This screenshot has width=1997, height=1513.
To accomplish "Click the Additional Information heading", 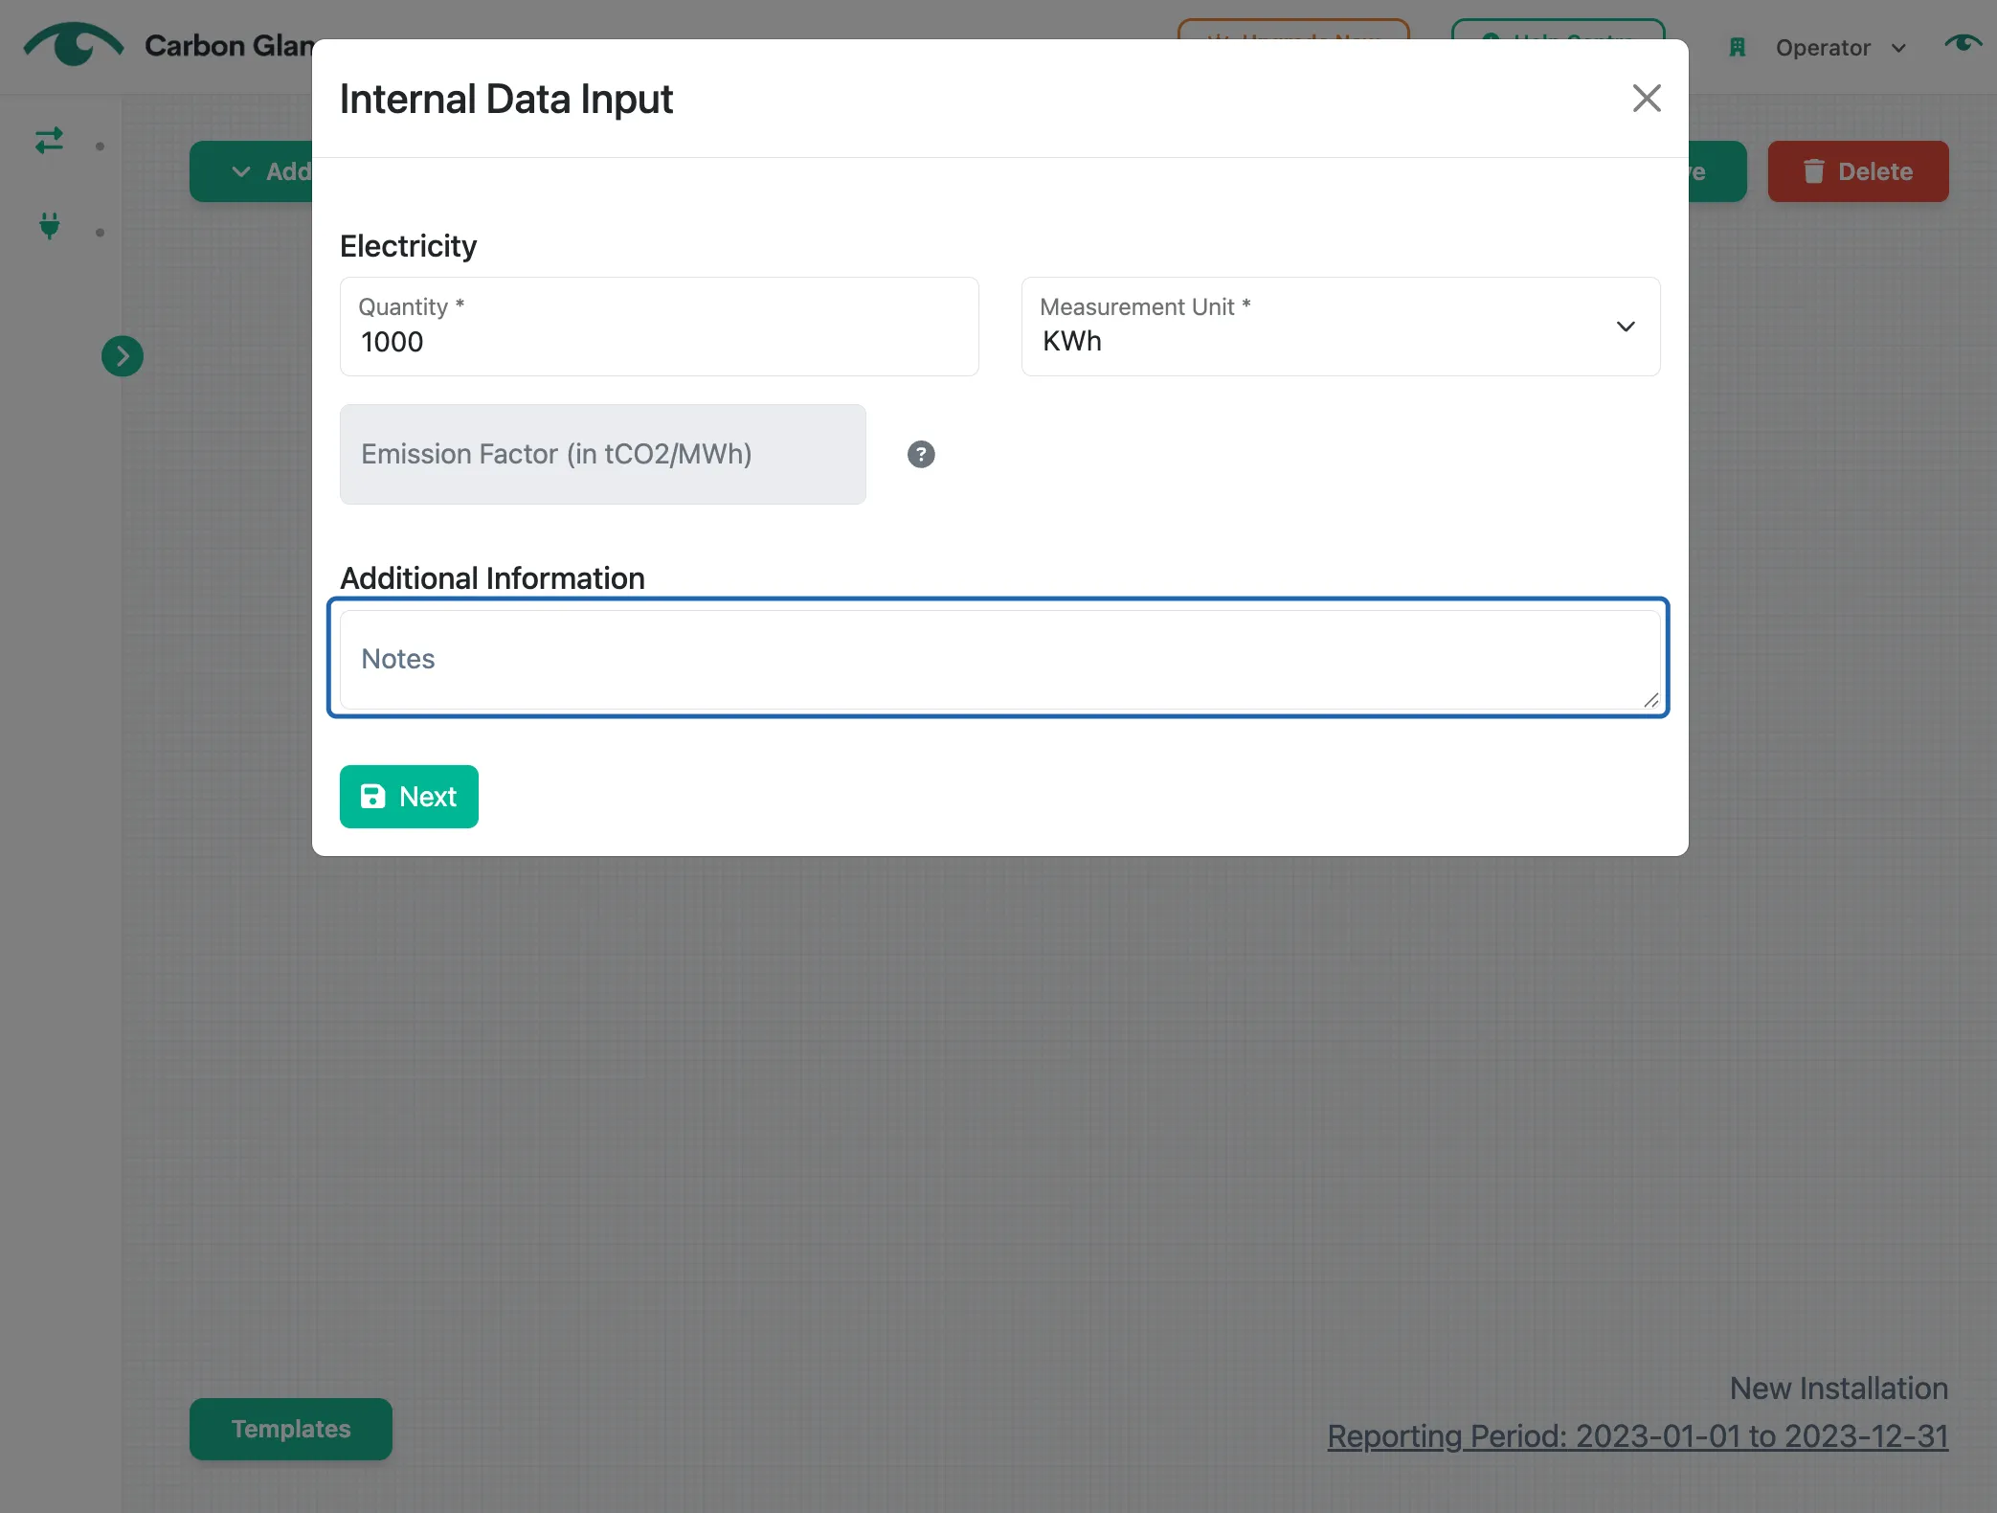I will 492,578.
